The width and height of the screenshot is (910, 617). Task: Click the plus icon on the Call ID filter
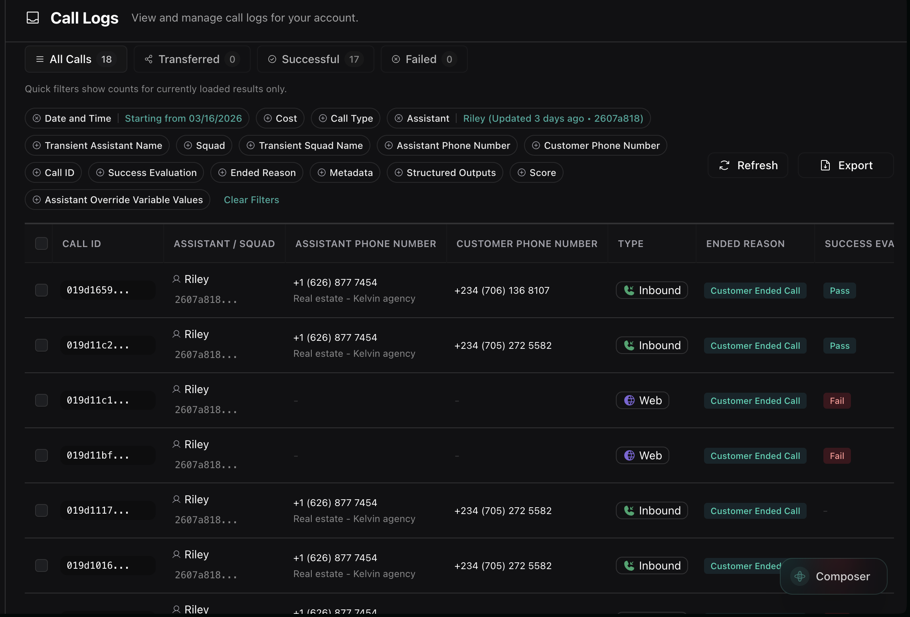pos(37,173)
